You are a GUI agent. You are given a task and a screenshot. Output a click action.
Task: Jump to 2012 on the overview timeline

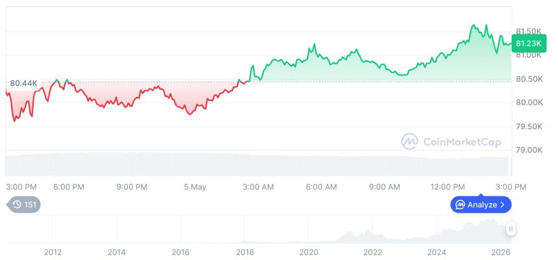pyautogui.click(x=53, y=252)
